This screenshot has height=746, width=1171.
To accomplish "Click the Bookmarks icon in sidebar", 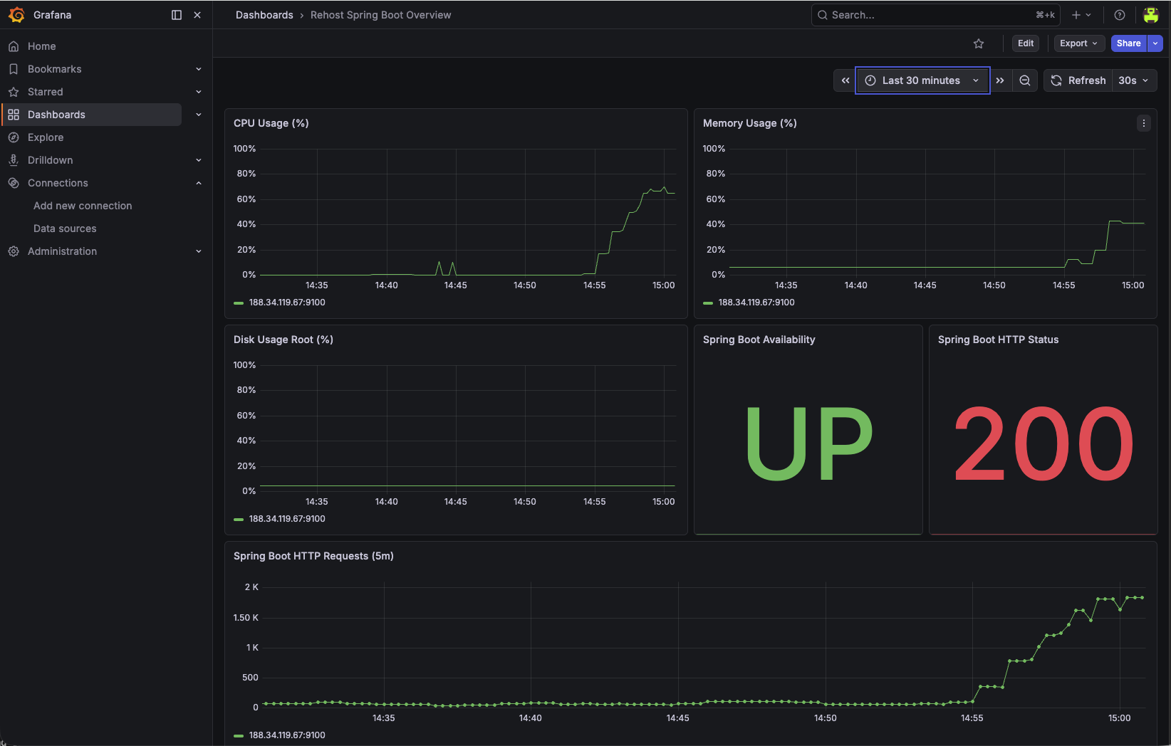I will (x=14, y=69).
